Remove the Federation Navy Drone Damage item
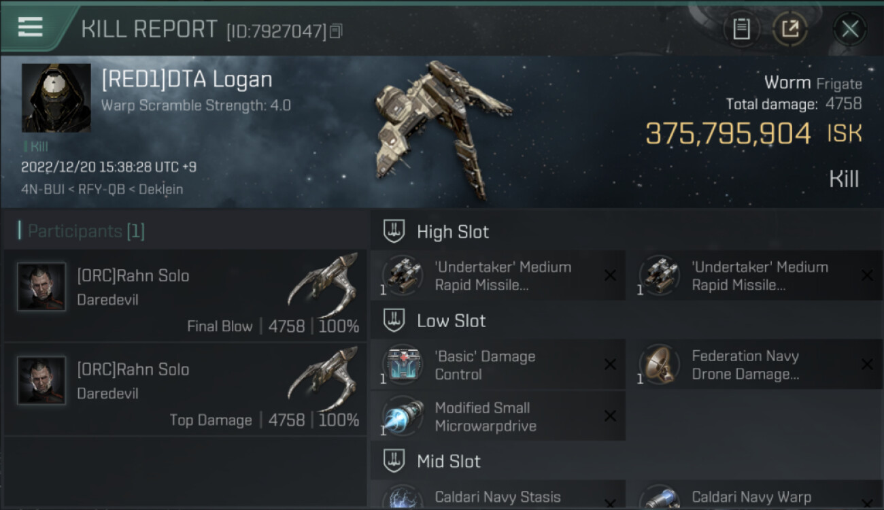Image resolution: width=884 pixels, height=510 pixels. click(867, 364)
